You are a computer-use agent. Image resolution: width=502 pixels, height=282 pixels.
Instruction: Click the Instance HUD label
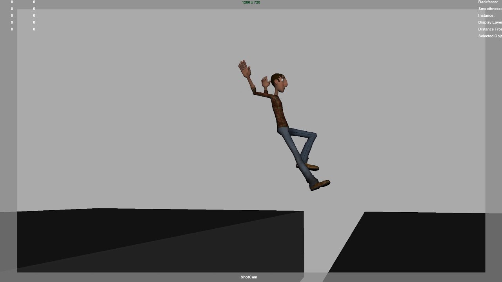(x=486, y=15)
